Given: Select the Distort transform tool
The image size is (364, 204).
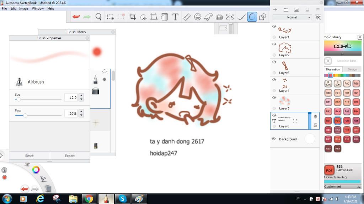Looking at the screenshot, I should click(x=154, y=17).
